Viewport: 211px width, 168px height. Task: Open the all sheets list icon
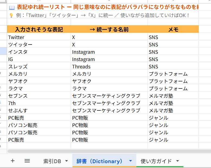click(x=27, y=161)
